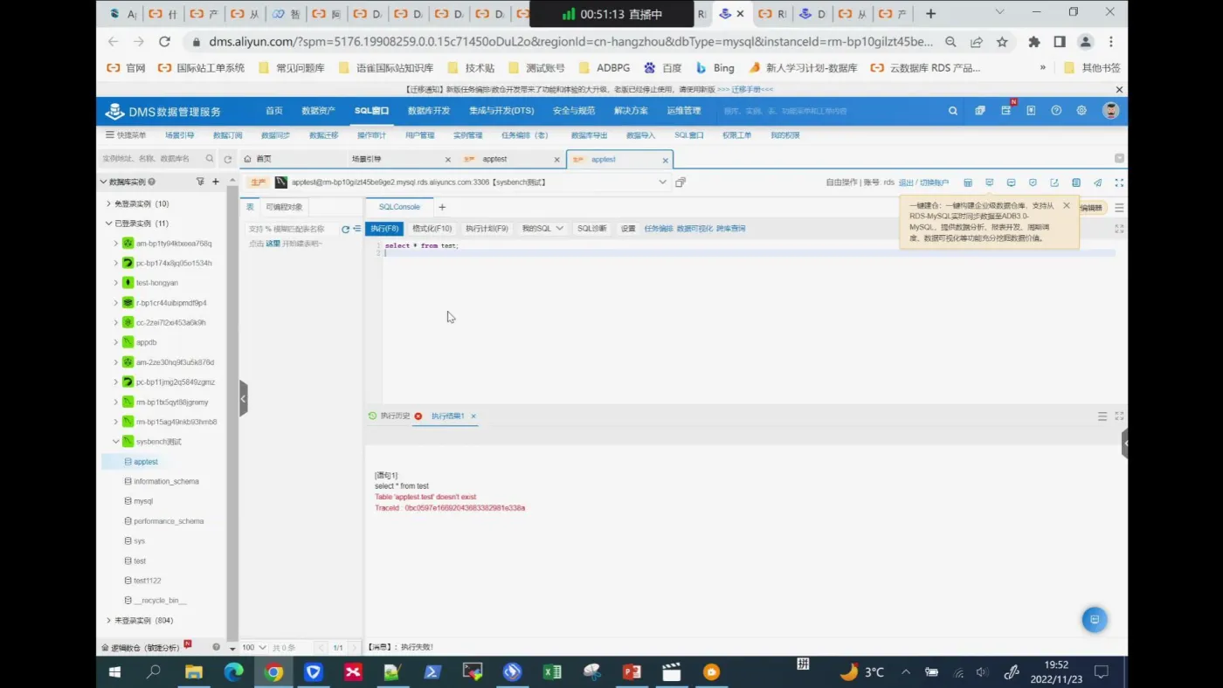
Task: Click the instance search input field
Action: click(158, 159)
